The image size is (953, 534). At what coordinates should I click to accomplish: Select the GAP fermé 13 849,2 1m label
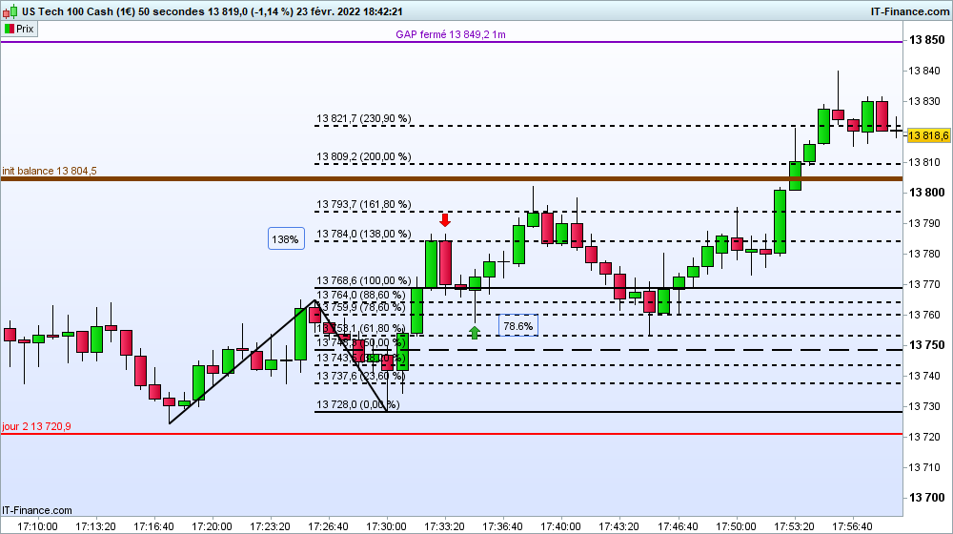tap(451, 34)
